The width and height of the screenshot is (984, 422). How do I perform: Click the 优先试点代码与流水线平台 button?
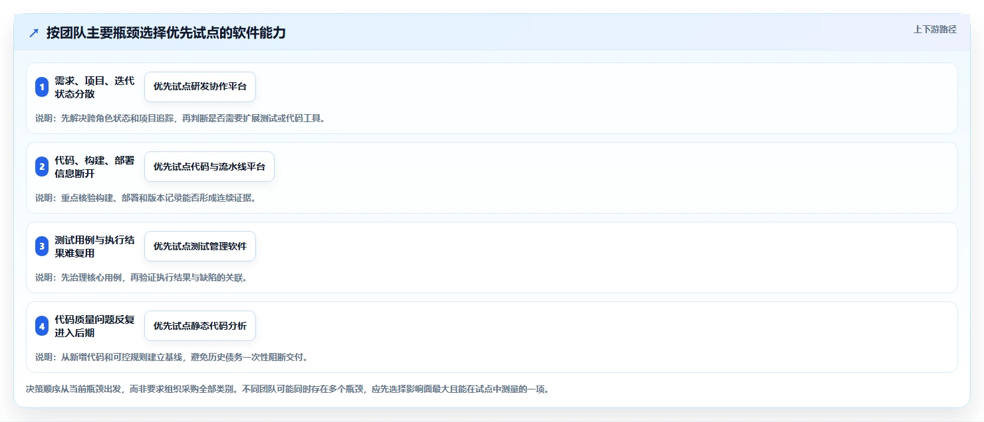coord(209,167)
